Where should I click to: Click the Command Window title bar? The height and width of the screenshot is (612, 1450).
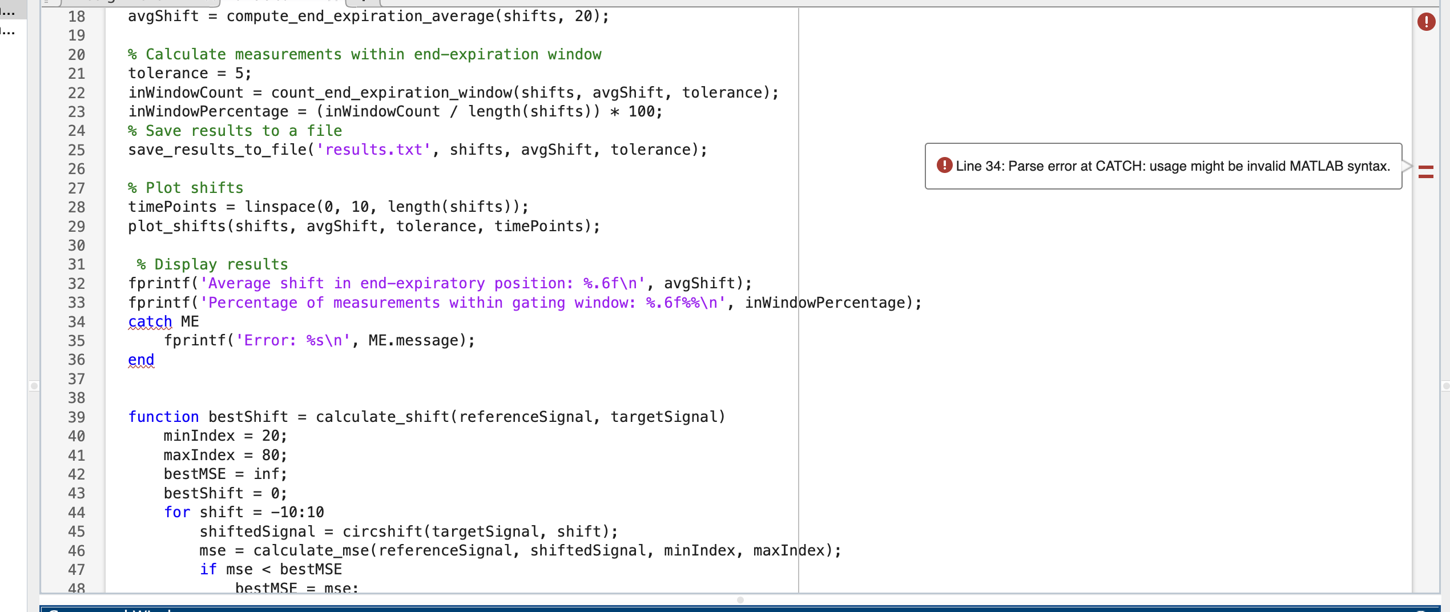[x=343, y=609]
